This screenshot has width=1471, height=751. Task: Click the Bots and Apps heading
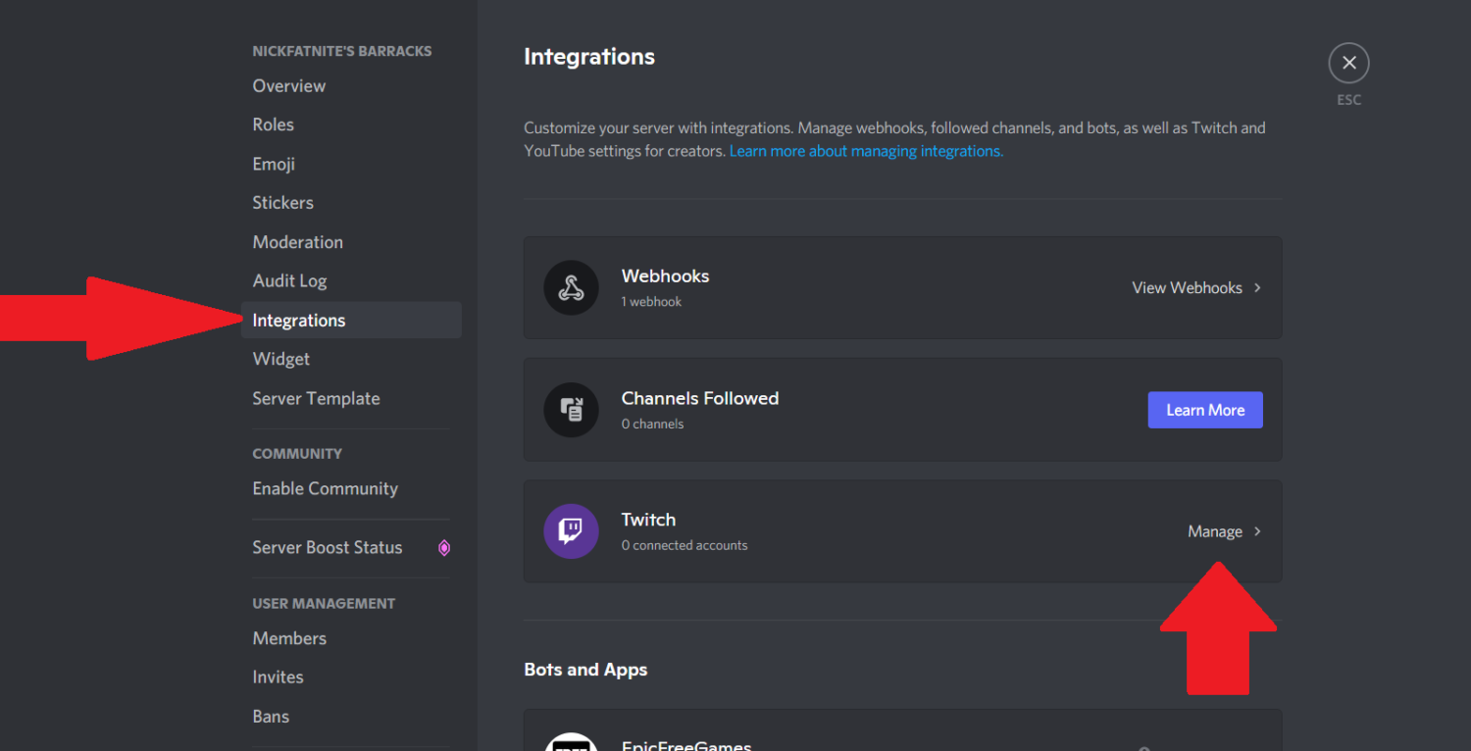pos(585,670)
